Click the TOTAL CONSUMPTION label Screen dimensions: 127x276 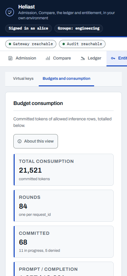[46, 161]
